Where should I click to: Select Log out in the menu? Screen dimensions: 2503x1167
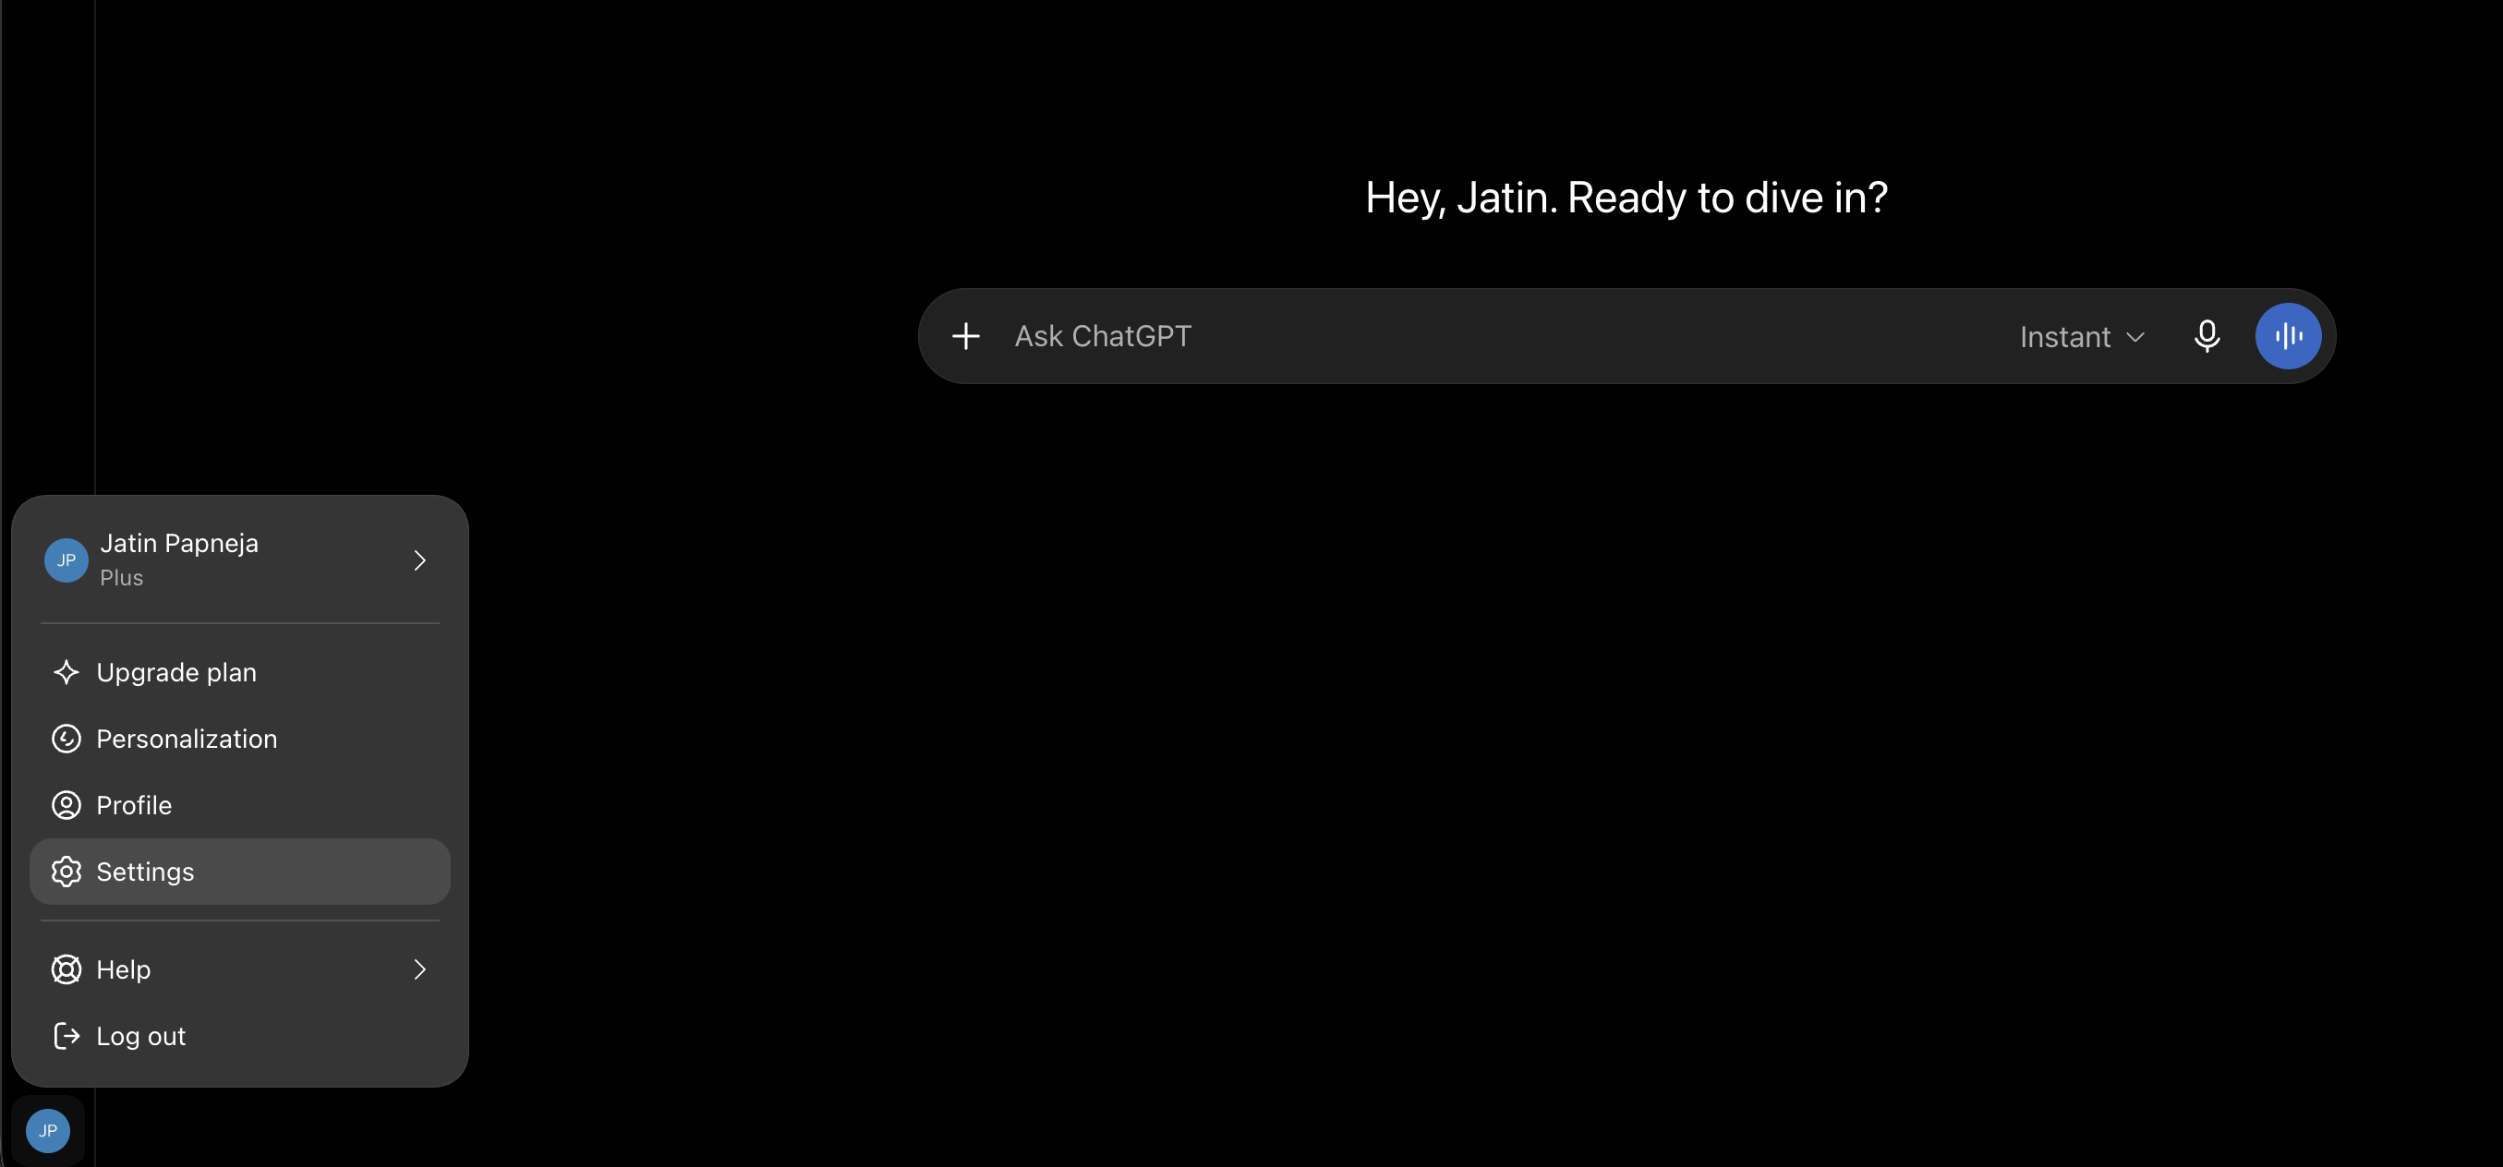[240, 1036]
